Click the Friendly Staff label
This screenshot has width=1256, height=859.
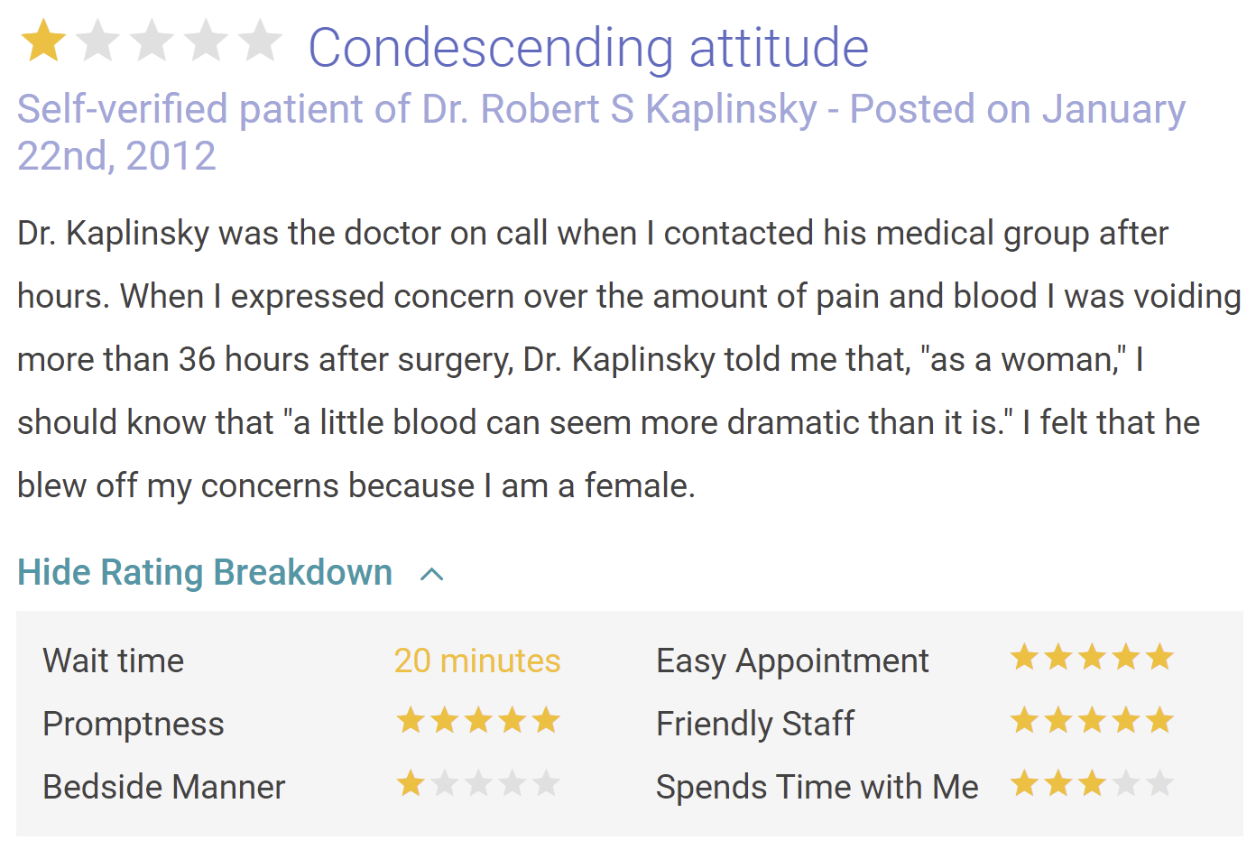(x=755, y=725)
